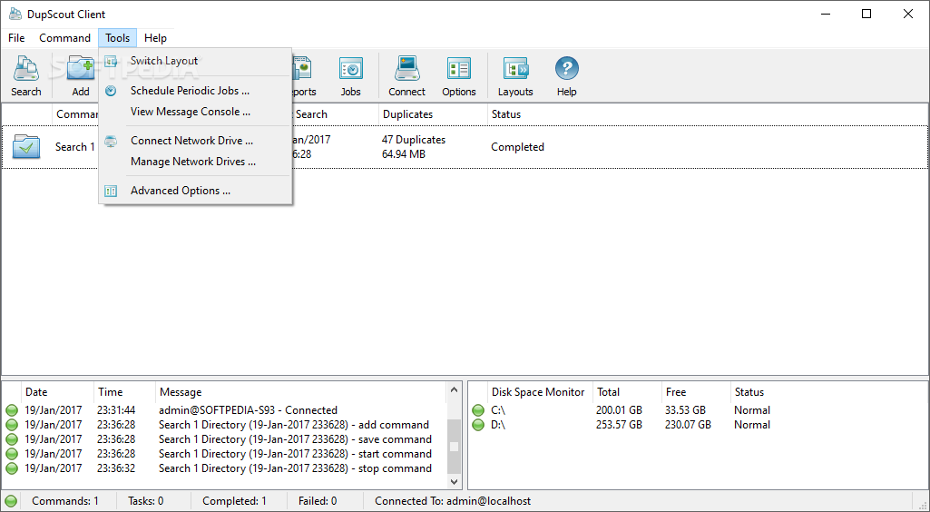The width and height of the screenshot is (930, 512).
Task: Click the '253.57 GB' total value
Action: 619,425
